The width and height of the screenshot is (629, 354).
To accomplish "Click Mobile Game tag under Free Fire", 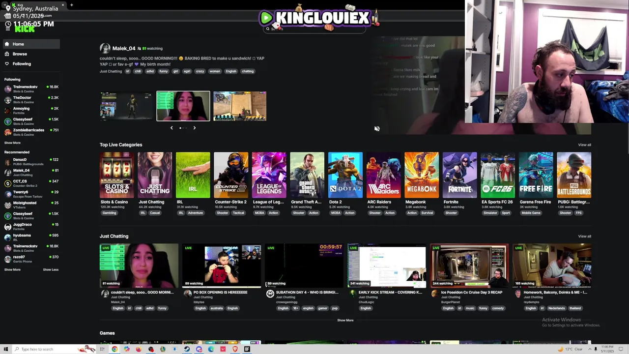I will (531, 213).
